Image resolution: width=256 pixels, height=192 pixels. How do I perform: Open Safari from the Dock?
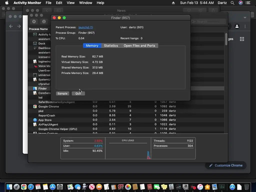(x=31, y=187)
